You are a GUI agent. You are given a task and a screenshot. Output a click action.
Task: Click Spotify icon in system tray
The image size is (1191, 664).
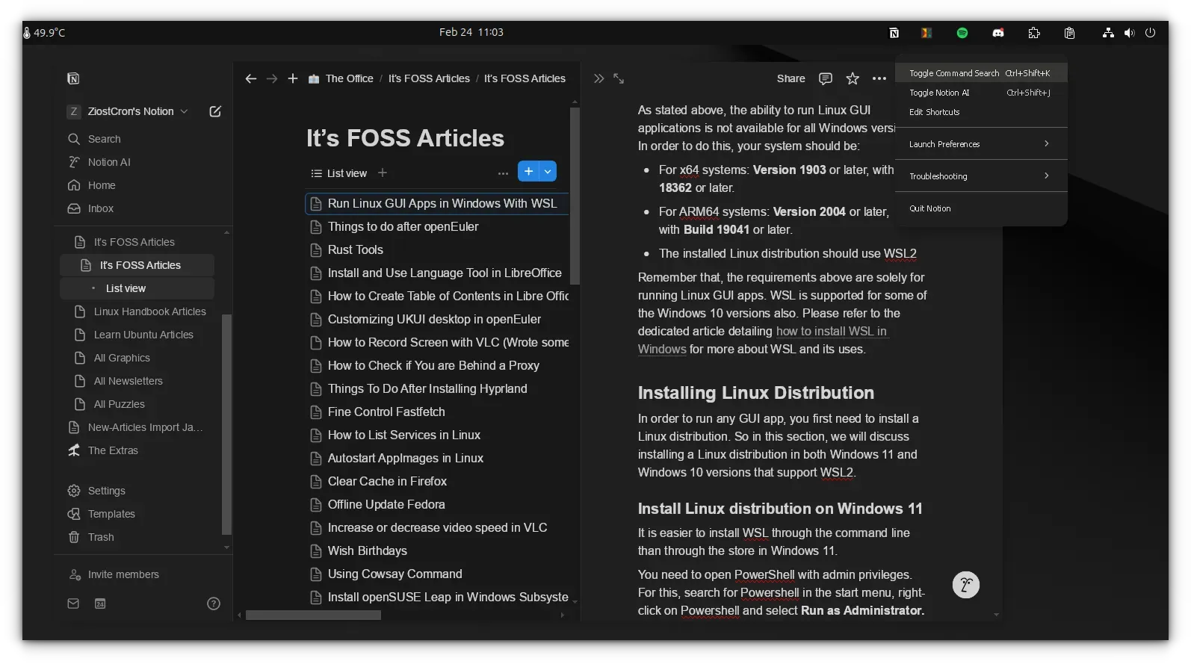962,33
